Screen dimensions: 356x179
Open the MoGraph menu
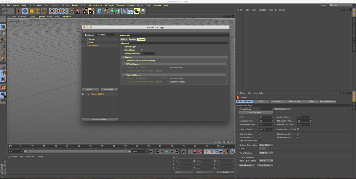point(109,5)
